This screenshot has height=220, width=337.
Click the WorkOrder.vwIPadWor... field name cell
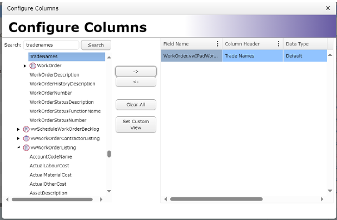191,56
